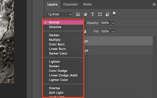Choose Normal blend mode

coord(63,22)
